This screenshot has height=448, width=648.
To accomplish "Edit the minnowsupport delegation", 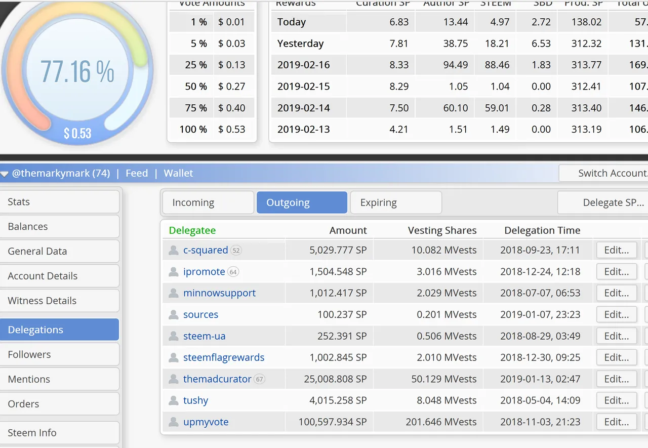I will (617, 293).
